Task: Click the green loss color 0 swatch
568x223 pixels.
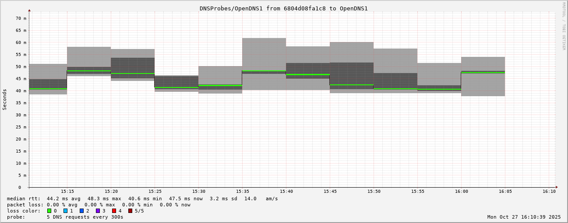Action: (x=49, y=211)
